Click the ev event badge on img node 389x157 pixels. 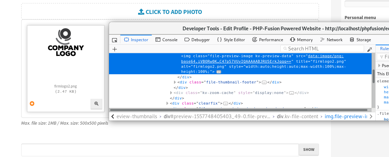click(219, 72)
